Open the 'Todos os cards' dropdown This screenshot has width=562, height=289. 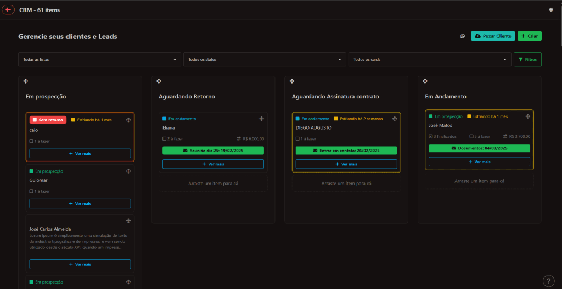(429, 59)
